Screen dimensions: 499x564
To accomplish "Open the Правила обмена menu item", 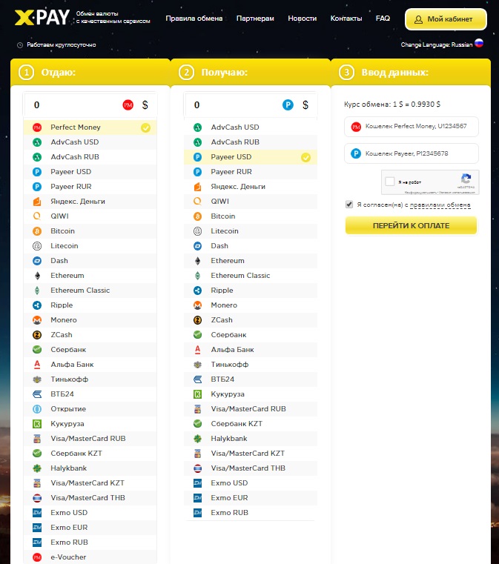I will (x=194, y=19).
